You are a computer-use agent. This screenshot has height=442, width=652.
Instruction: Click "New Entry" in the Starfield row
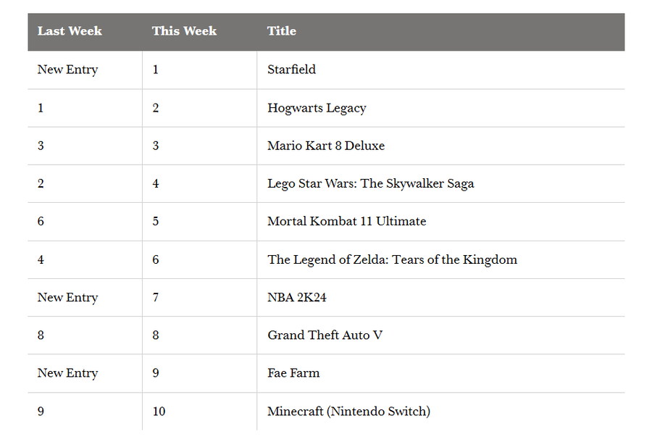(67, 70)
